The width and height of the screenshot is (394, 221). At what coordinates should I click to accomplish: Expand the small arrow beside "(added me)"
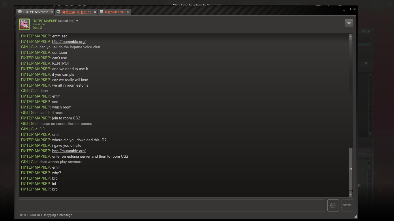[x=77, y=21]
